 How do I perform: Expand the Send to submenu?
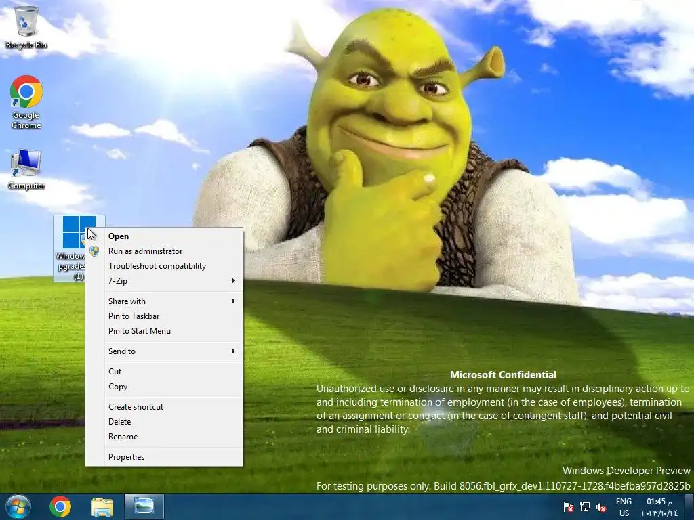click(x=164, y=351)
